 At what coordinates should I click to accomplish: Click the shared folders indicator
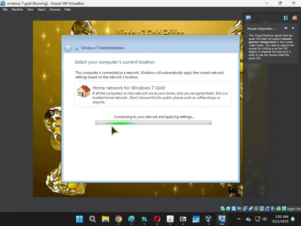pos(256,209)
